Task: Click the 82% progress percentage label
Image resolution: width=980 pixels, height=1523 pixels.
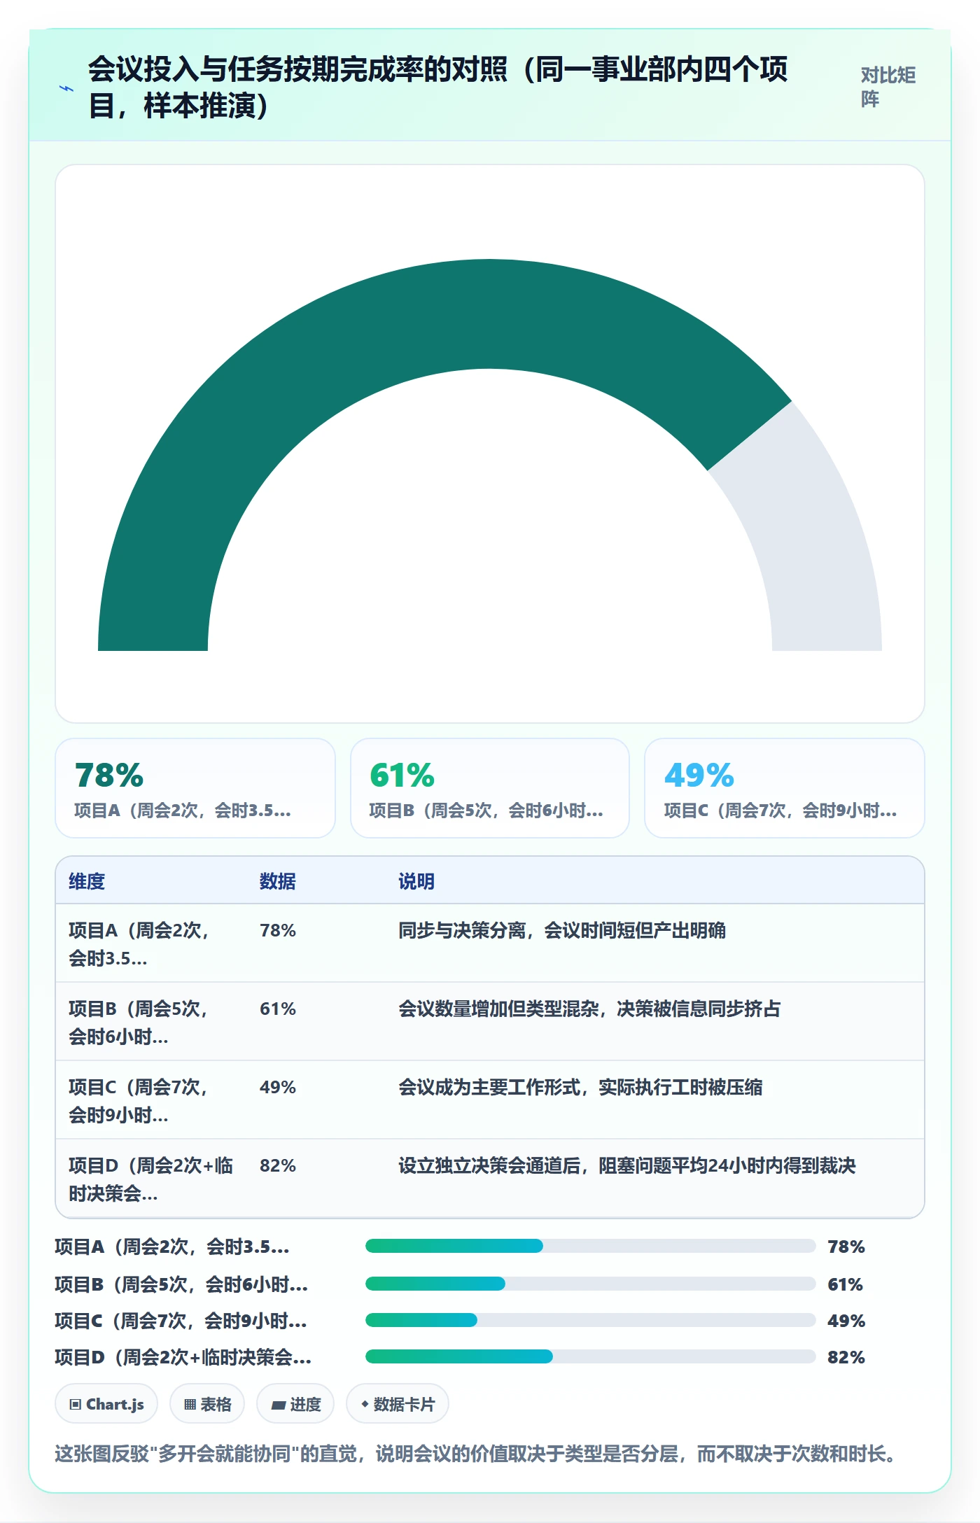Action: point(846,1357)
